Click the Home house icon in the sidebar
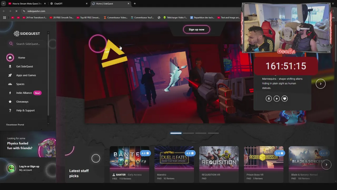This screenshot has width=337, height=190. (x=10, y=58)
